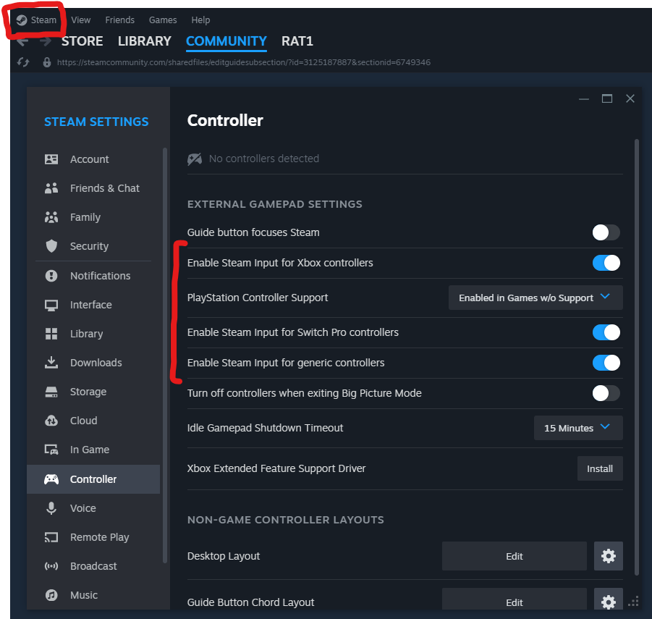Minimize the Steam Settings window

pyautogui.click(x=584, y=99)
